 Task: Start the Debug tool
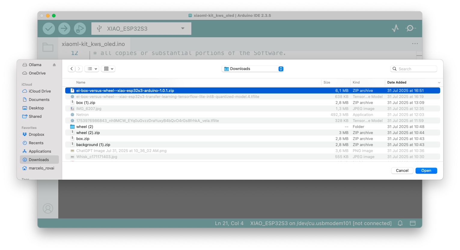(x=80, y=29)
